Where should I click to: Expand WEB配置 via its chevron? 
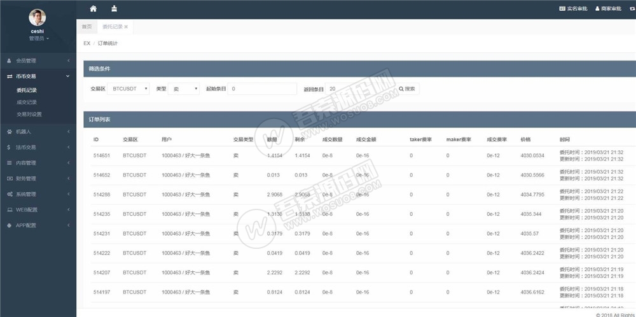click(x=69, y=210)
